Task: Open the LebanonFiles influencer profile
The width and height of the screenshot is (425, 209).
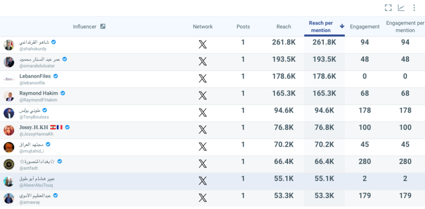Action: click(35, 76)
